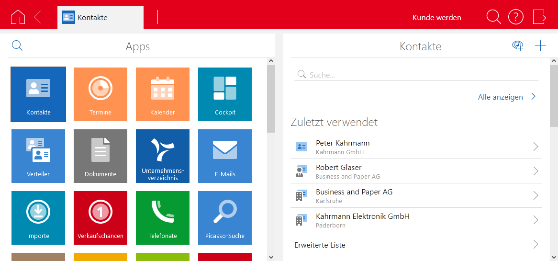Open the Picasso-Suche app tile
The image size is (558, 261).
click(225, 217)
